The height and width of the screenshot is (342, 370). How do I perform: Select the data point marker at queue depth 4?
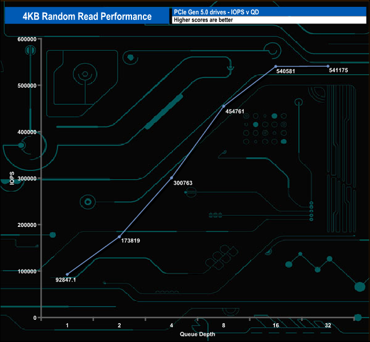coord(172,178)
